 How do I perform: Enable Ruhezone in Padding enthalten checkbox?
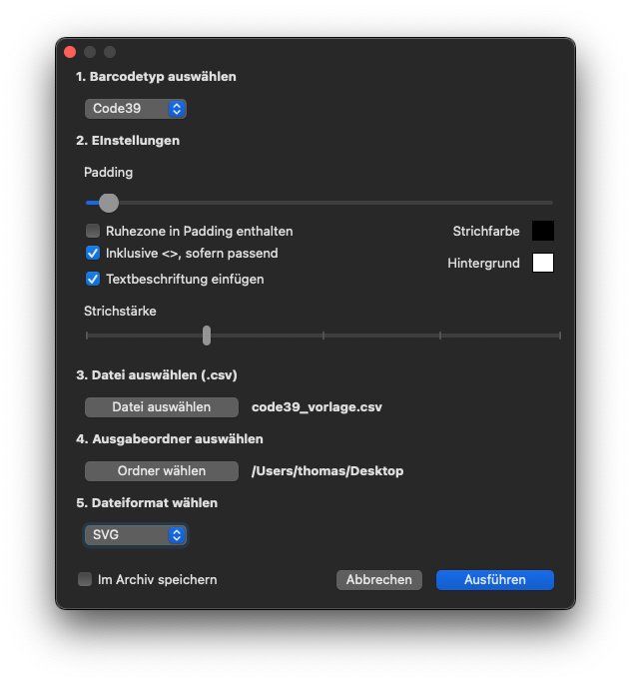pyautogui.click(x=93, y=231)
